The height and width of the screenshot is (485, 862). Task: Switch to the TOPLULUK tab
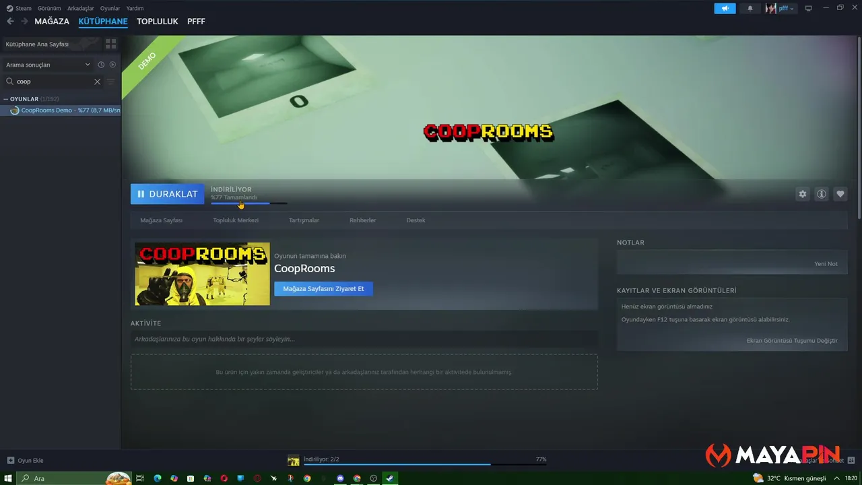tap(158, 22)
